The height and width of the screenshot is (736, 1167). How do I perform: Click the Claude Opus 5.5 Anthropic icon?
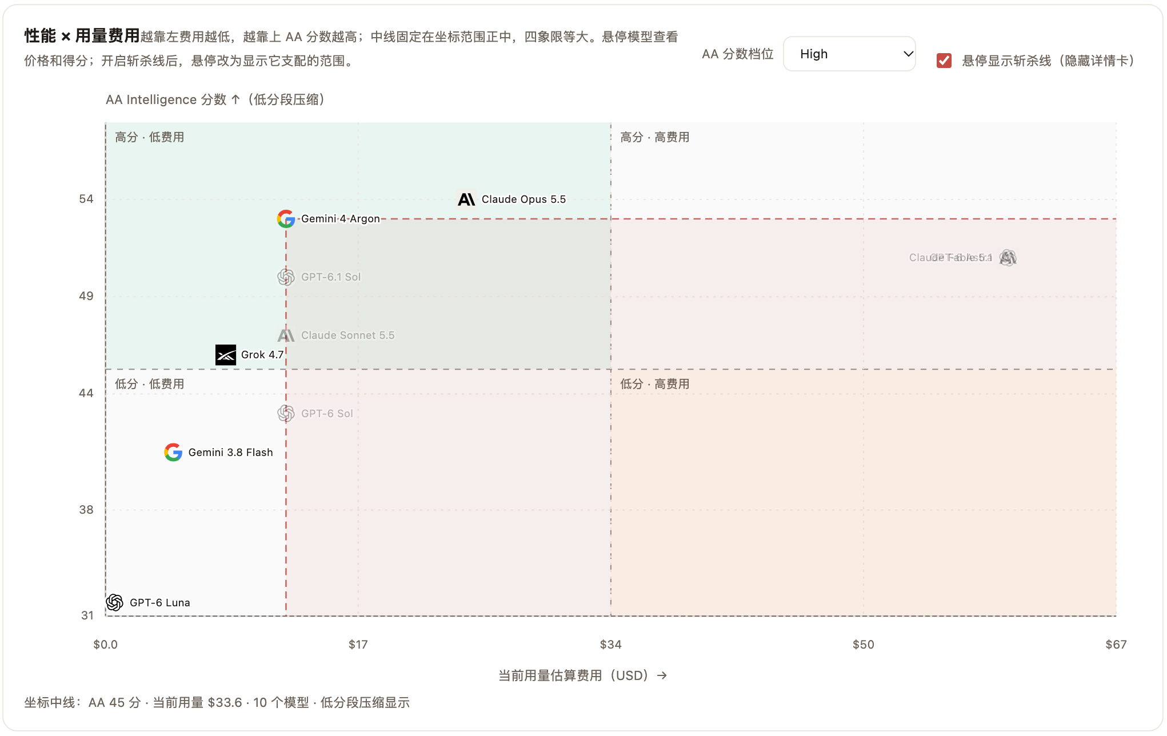point(466,199)
